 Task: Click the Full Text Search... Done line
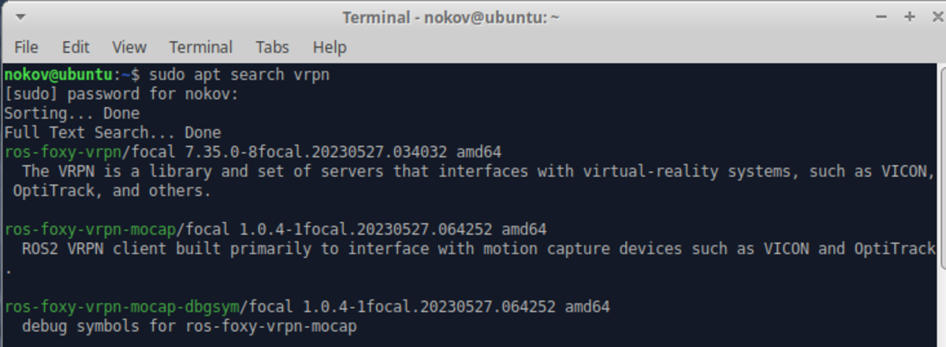click(113, 133)
